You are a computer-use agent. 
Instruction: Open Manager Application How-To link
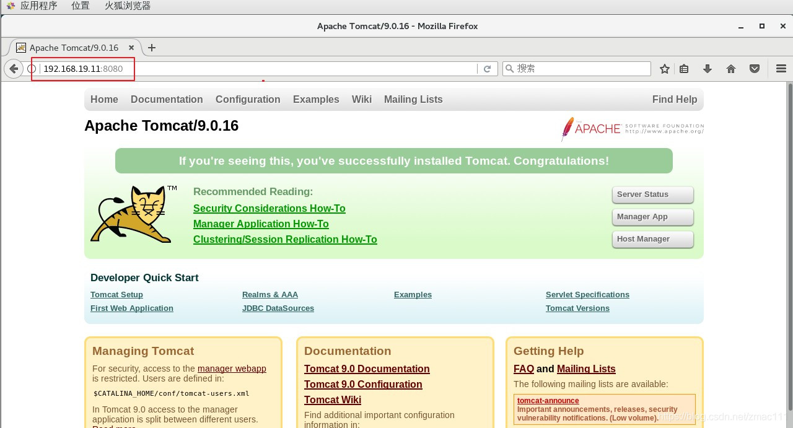[x=261, y=224]
